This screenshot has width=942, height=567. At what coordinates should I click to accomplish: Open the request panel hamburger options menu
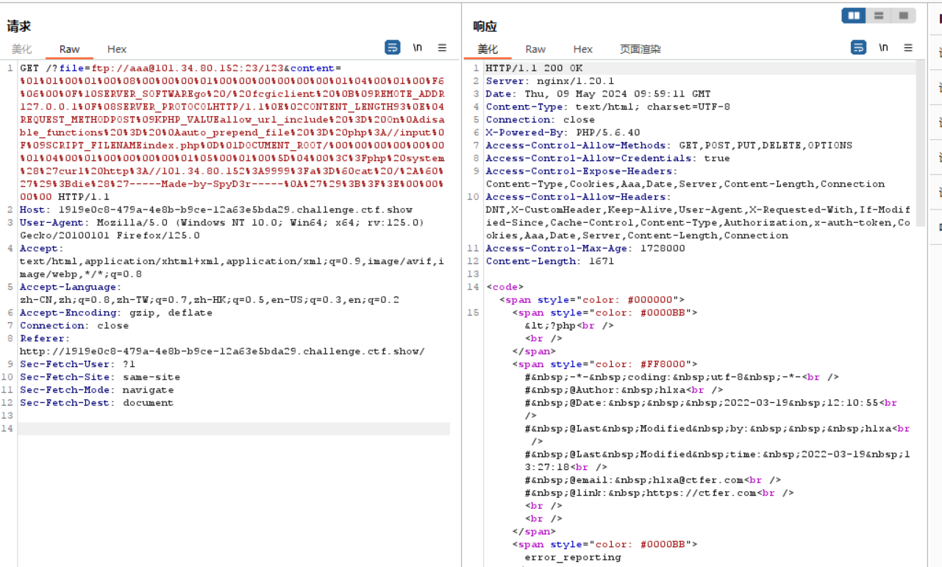442,48
